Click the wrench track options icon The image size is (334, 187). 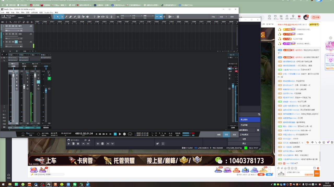pos(10,22)
